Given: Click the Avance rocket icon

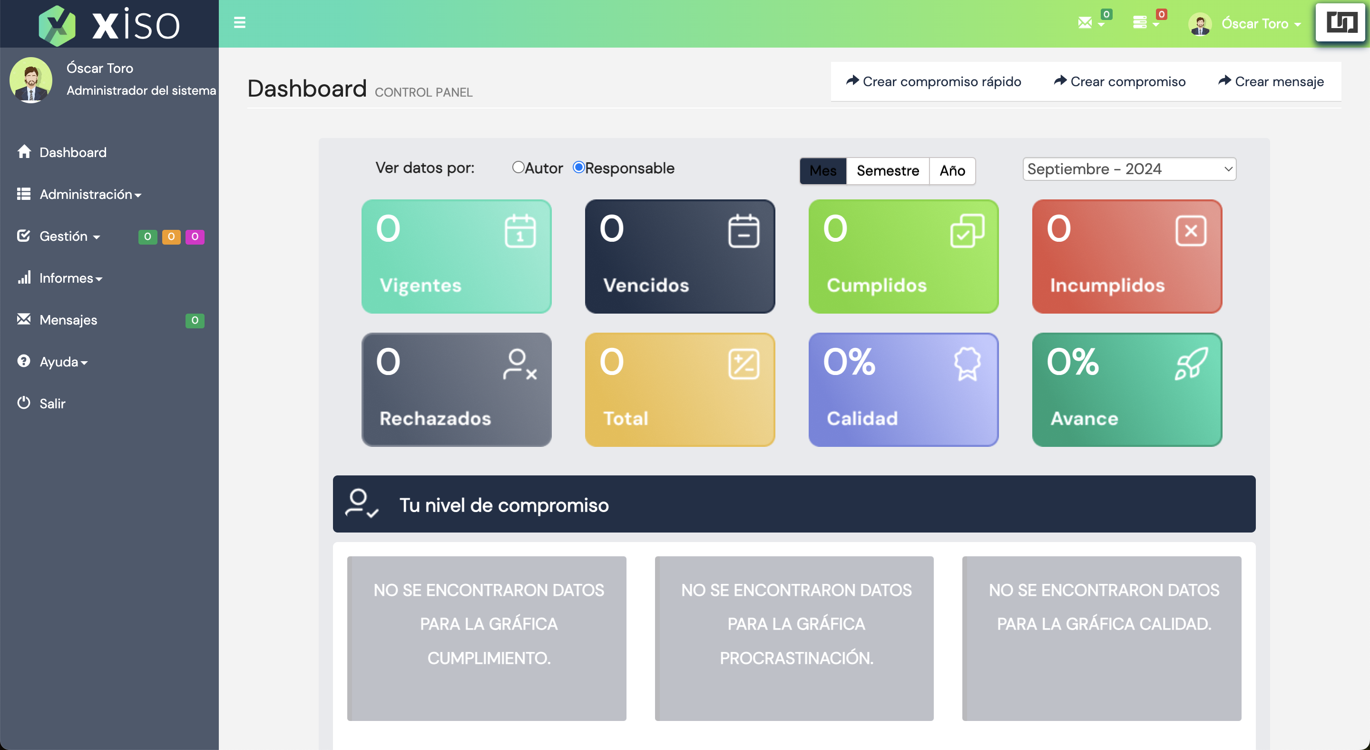Looking at the screenshot, I should tap(1190, 364).
